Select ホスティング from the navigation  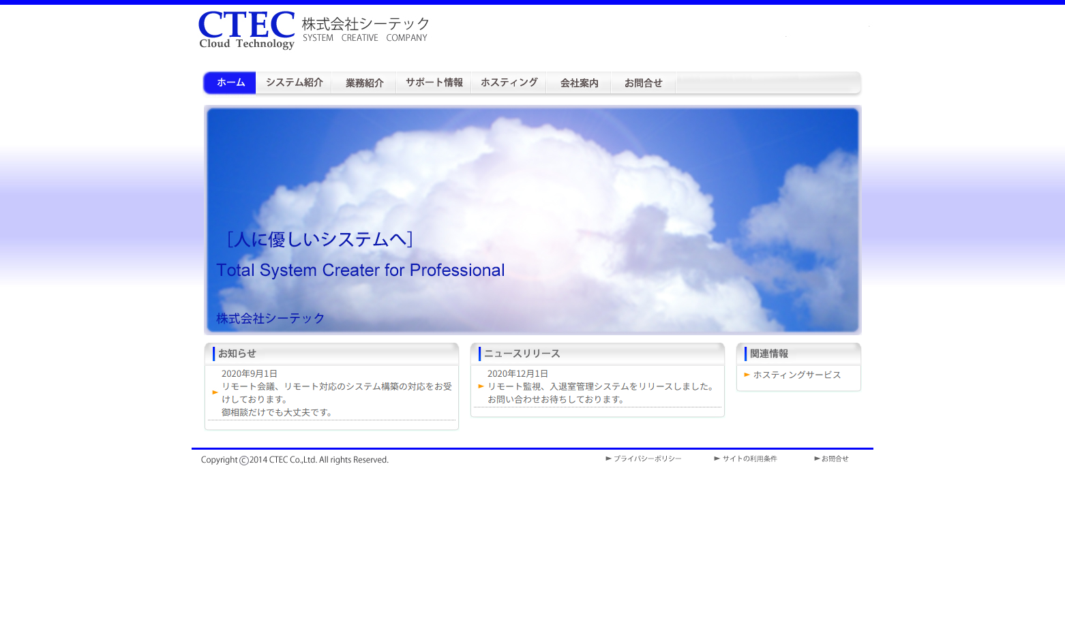(509, 82)
